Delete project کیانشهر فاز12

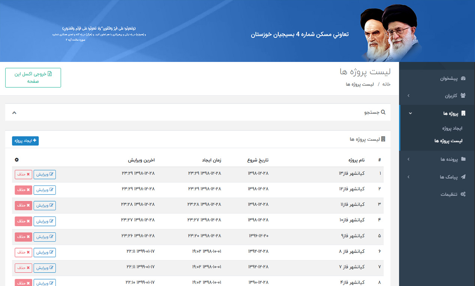[x=23, y=190]
